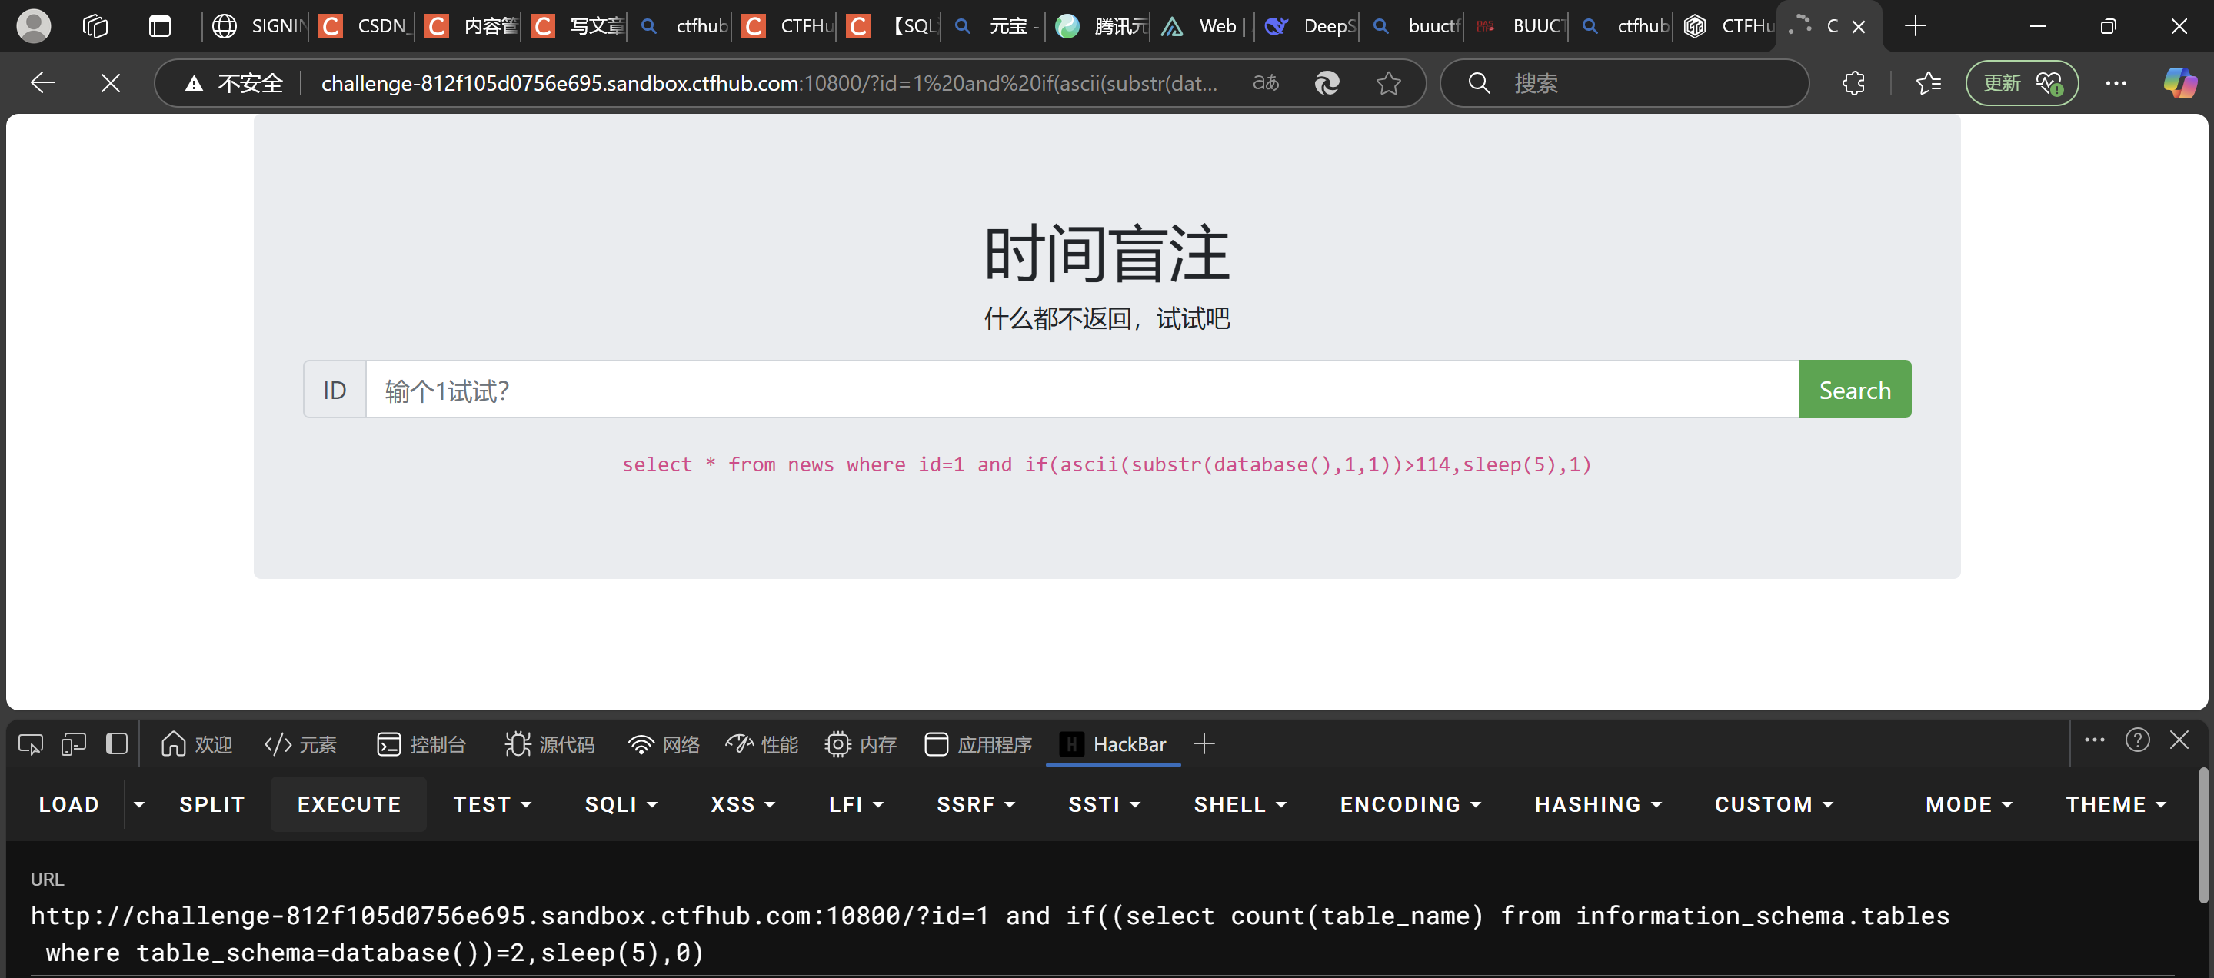Toggle device emulation icon in DevTools
The width and height of the screenshot is (2214, 978).
coord(74,744)
